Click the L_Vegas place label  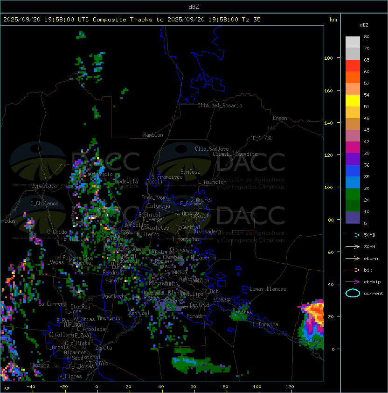pos(54,262)
